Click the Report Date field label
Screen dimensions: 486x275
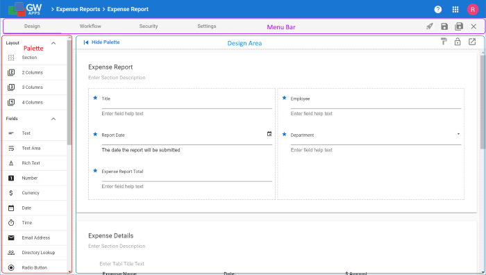113,135
